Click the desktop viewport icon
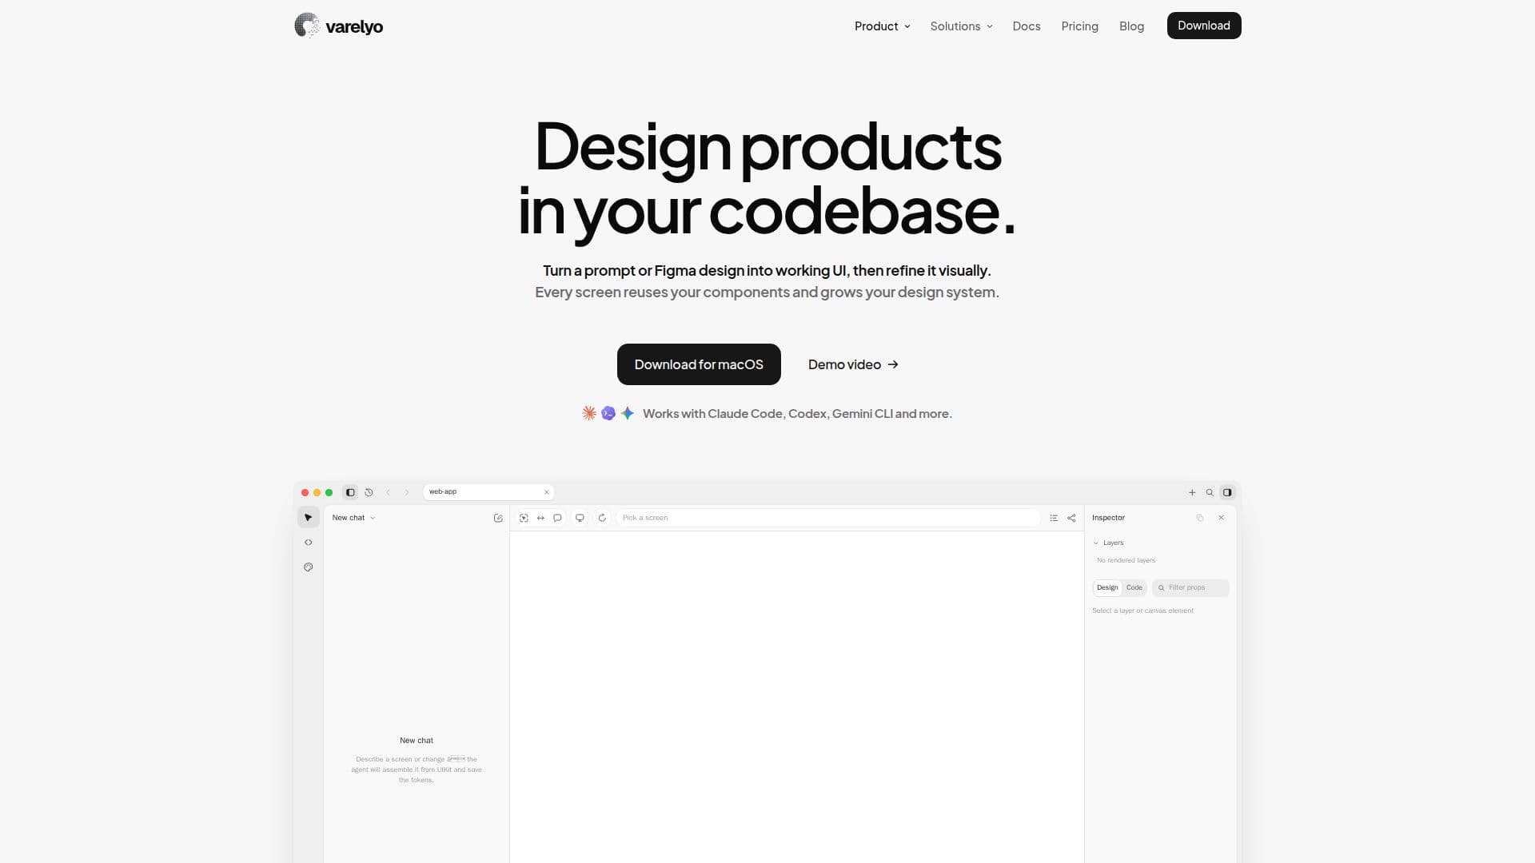 580,518
